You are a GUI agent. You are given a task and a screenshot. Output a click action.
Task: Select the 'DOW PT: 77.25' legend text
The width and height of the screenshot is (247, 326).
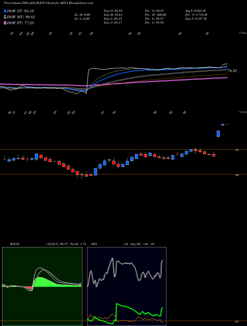pos(20,23)
